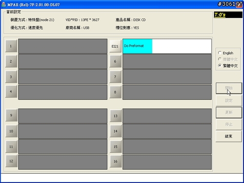Click port button 16

click(x=116, y=162)
